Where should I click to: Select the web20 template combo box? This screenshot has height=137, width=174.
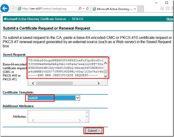click(x=54, y=98)
